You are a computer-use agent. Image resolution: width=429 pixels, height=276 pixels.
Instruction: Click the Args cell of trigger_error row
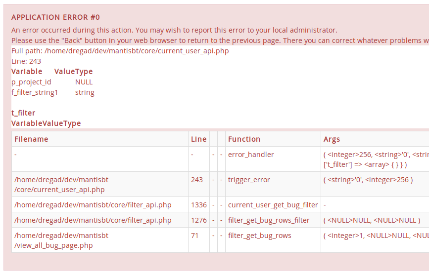click(x=368, y=180)
